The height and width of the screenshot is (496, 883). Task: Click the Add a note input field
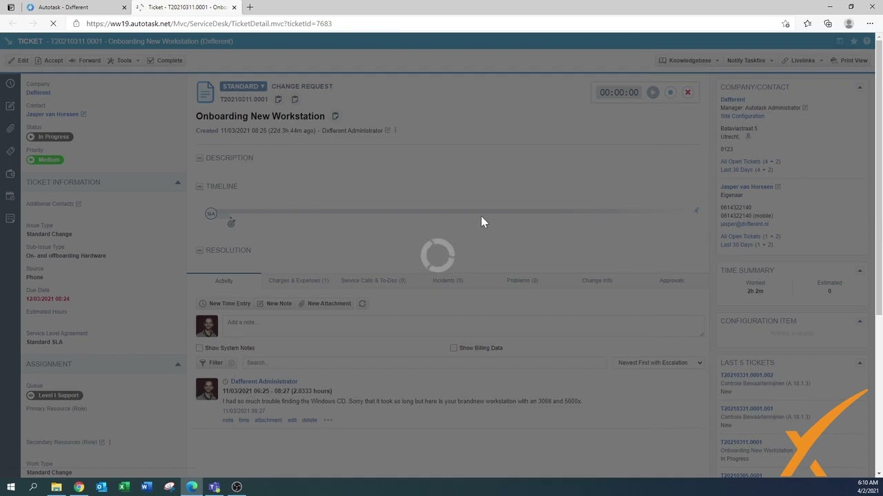[462, 325]
